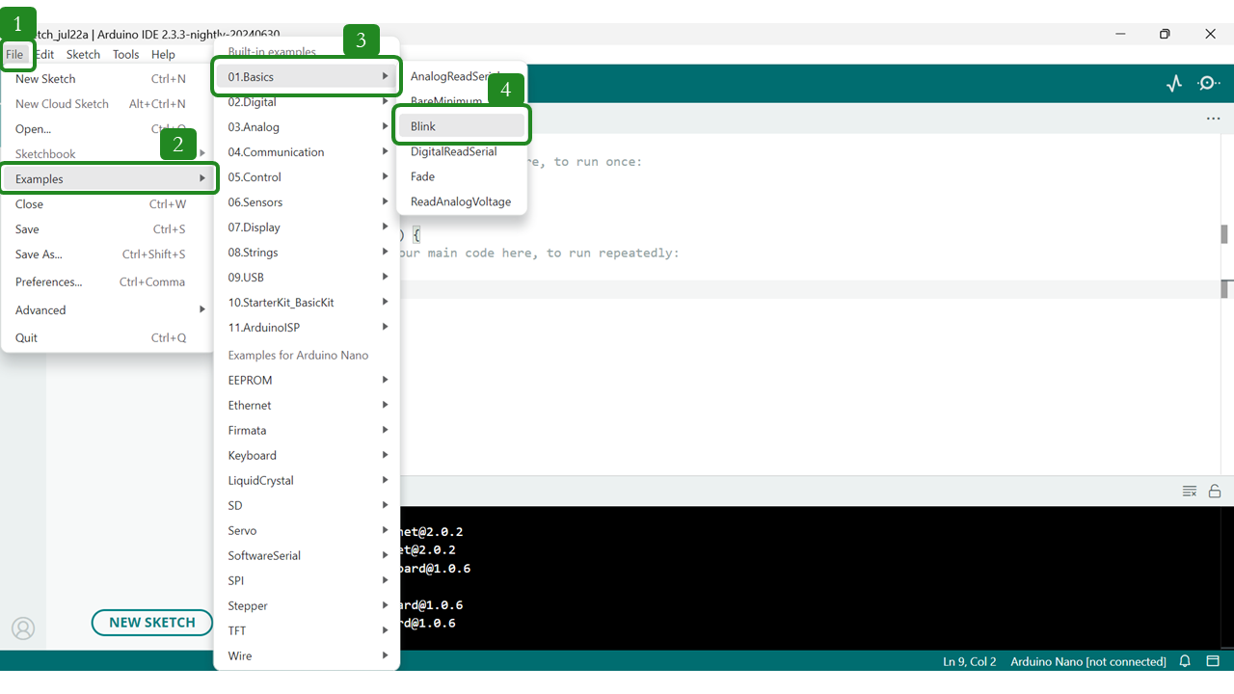Choose Quit from the File menu
Viewport: 1234px width, 694px height.
tap(106, 338)
